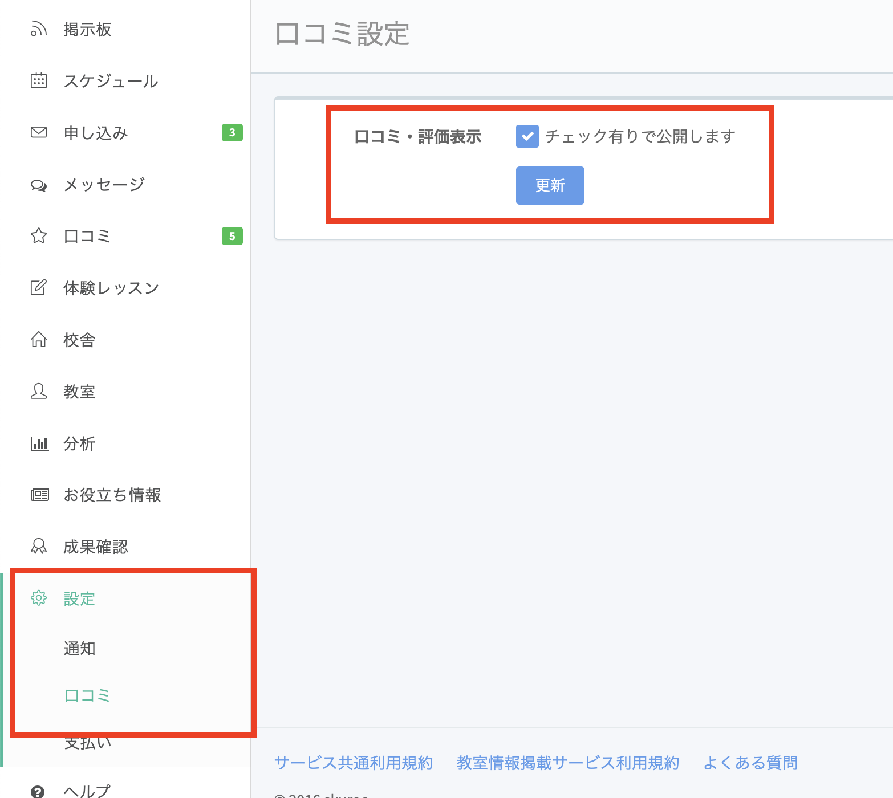The image size is (893, 798).
Task: Click the green badge 5 on 口コミ
Action: tap(232, 236)
